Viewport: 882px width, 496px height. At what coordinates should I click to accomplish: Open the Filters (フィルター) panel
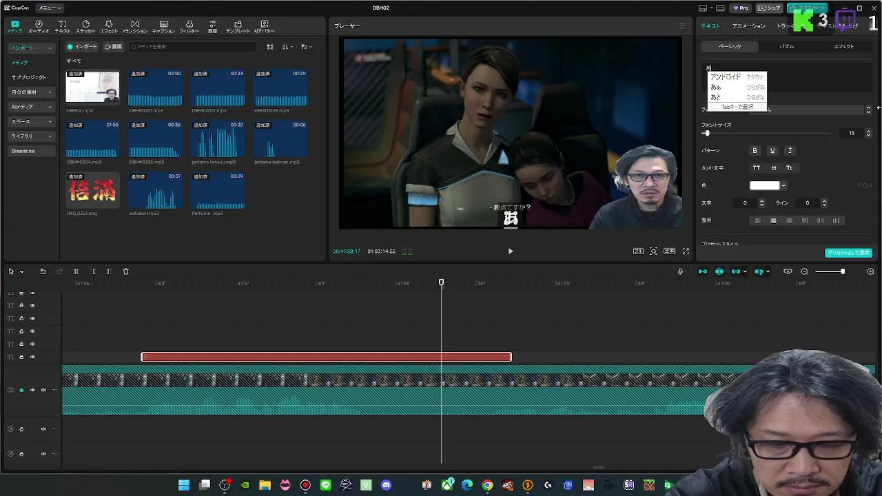pos(189,26)
